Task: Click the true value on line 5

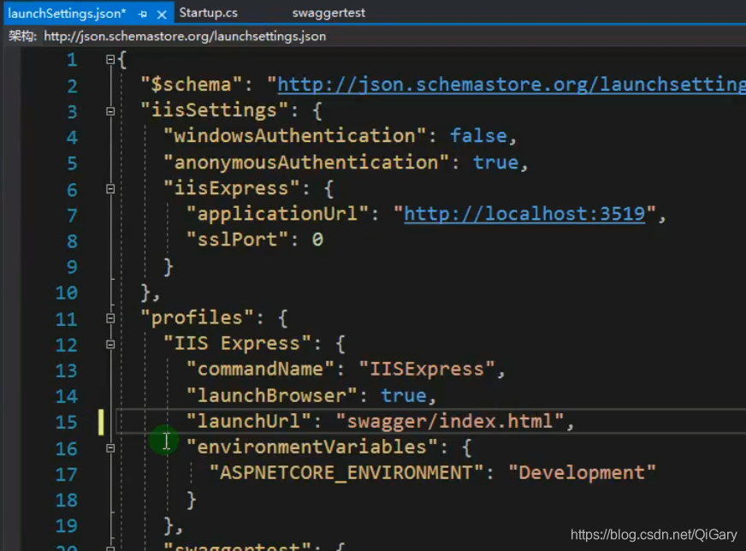Action: click(495, 163)
